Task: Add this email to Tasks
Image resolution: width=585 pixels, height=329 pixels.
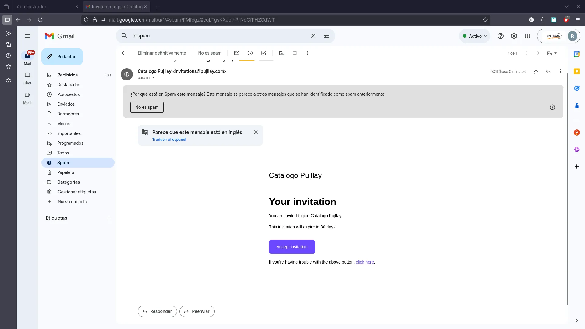Action: [x=264, y=53]
